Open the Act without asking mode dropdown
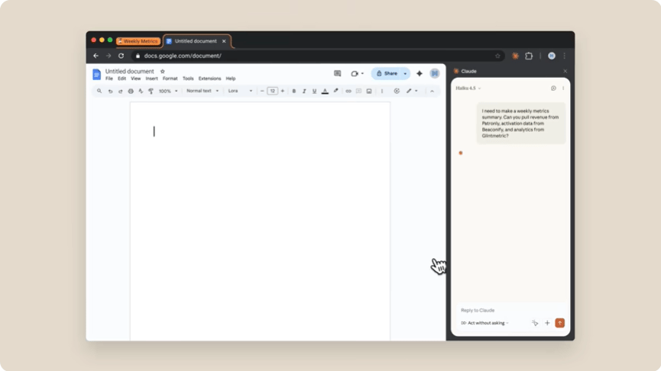This screenshot has height=371, width=661. [x=484, y=323]
